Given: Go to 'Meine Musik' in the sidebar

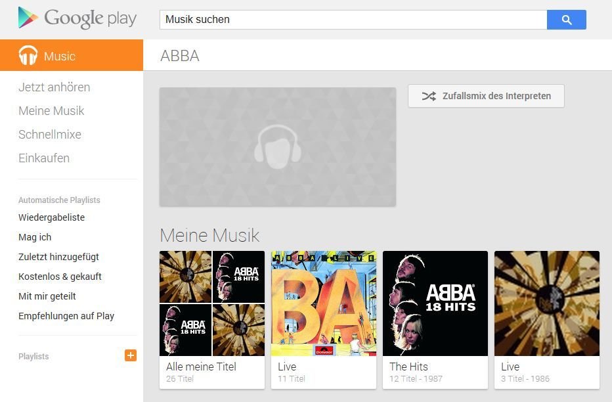Looking at the screenshot, I should (x=51, y=111).
